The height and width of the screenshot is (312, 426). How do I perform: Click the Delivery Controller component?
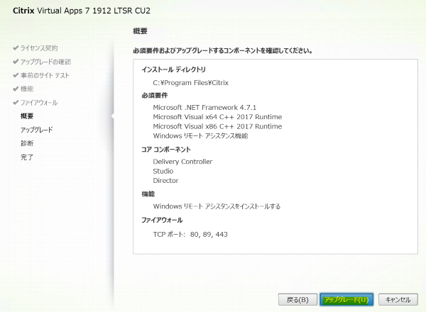coord(182,162)
